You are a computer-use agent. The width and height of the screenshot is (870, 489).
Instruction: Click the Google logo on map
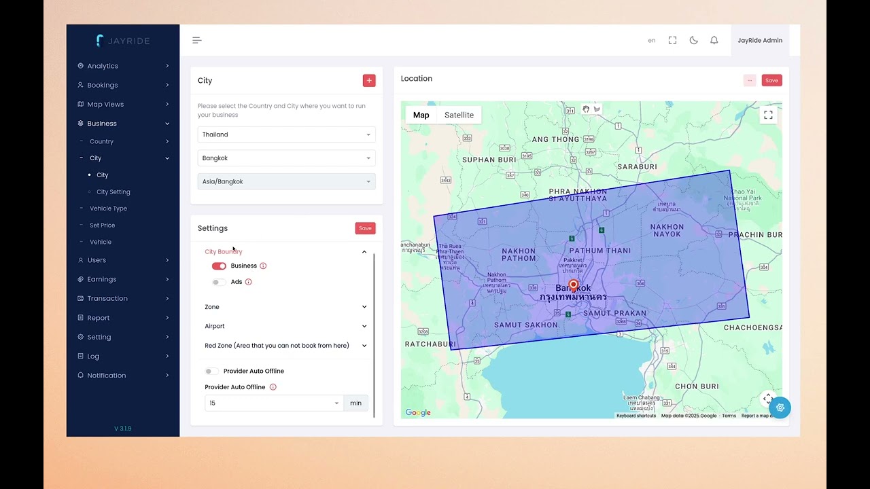418,412
